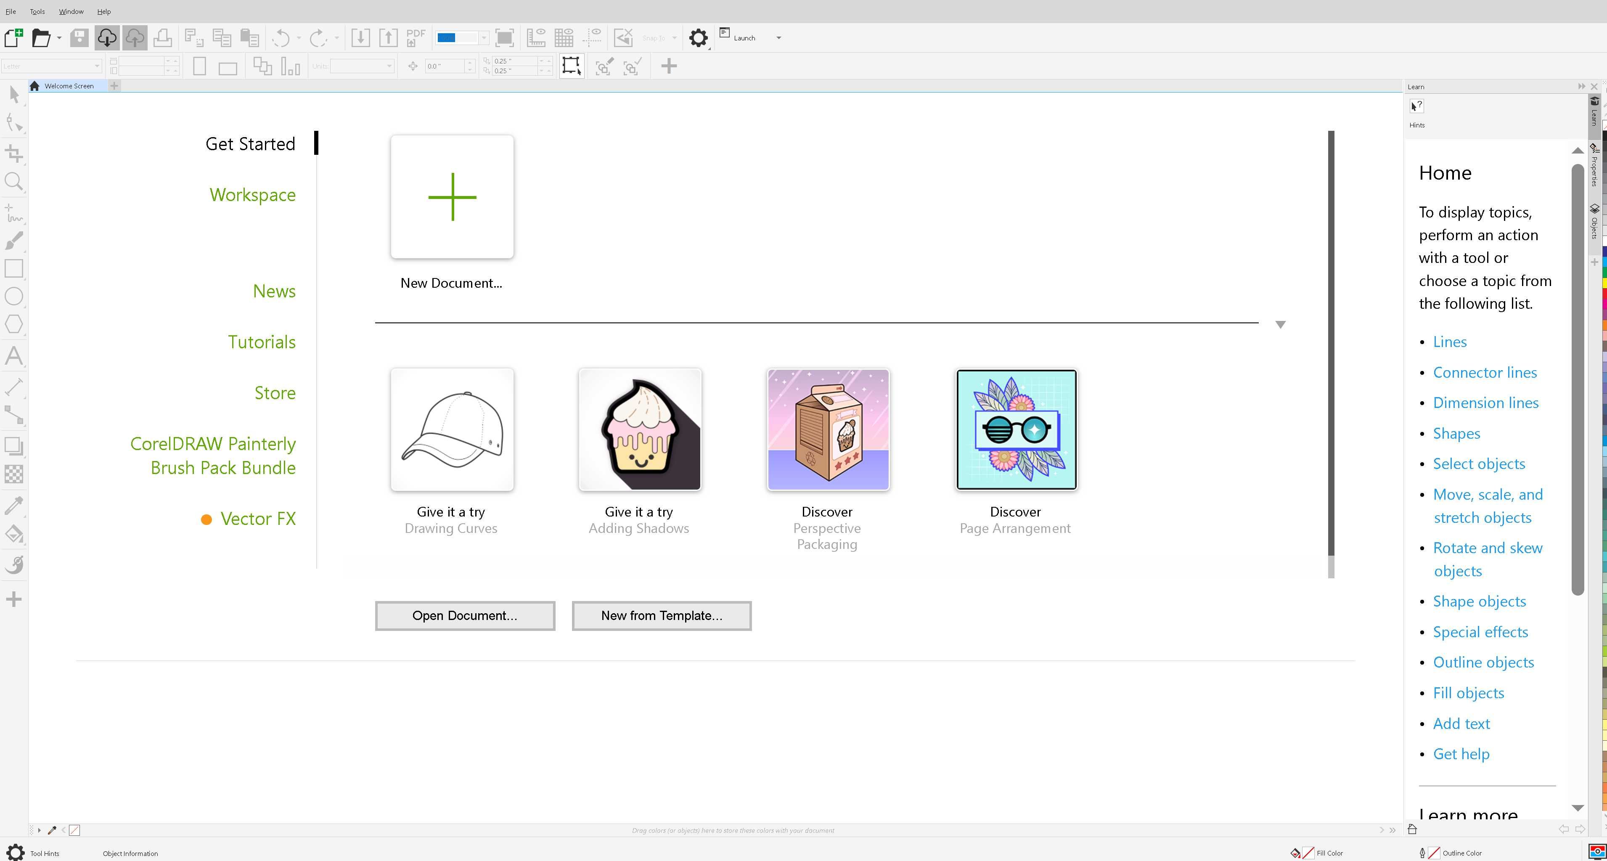Select the Crop tool
Viewport: 1607px width, 861px height.
pyautogui.click(x=14, y=153)
